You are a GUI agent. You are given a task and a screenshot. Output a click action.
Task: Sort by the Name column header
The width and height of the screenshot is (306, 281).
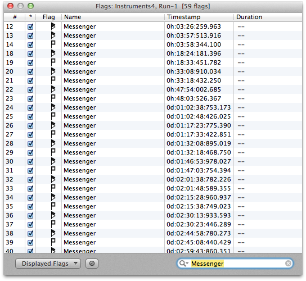[113, 17]
